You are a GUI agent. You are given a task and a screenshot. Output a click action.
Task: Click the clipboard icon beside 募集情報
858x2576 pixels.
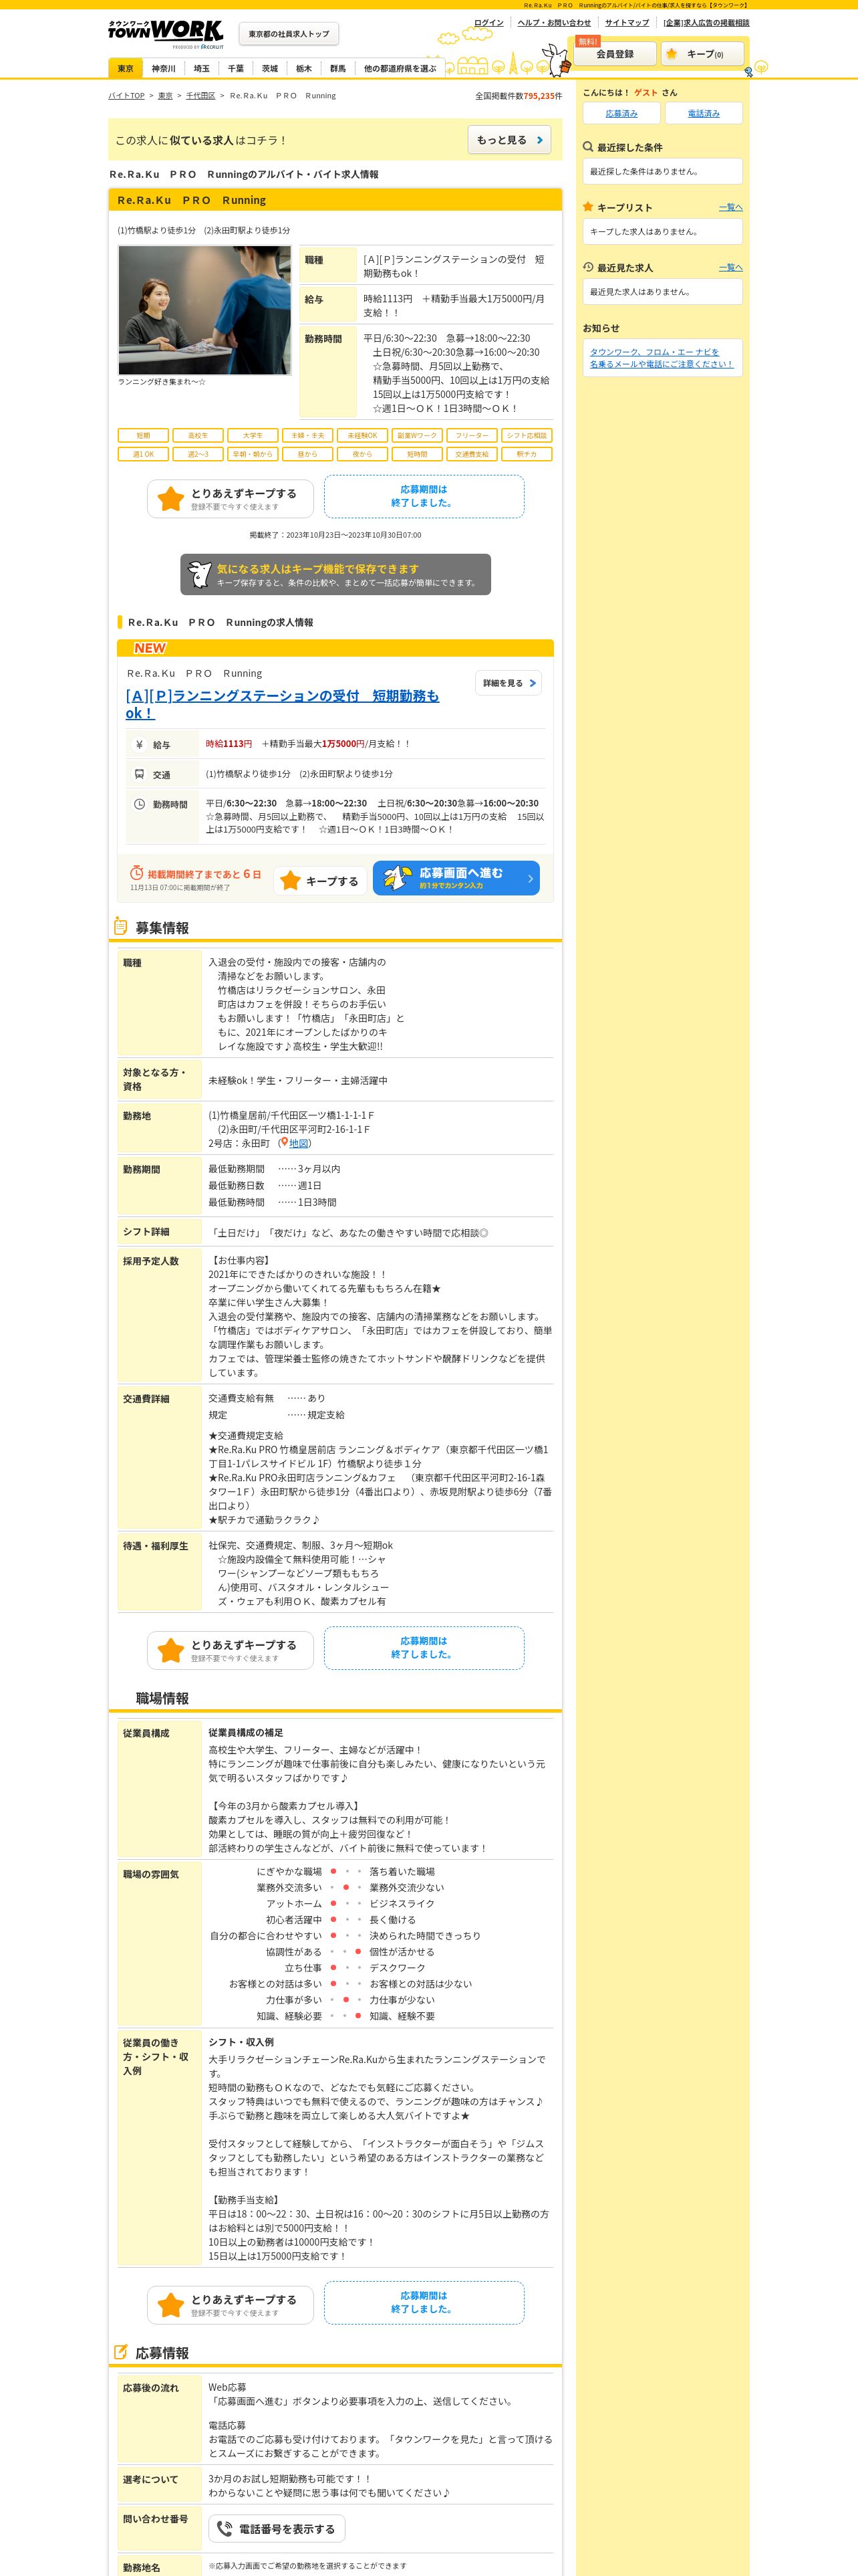click(x=121, y=927)
